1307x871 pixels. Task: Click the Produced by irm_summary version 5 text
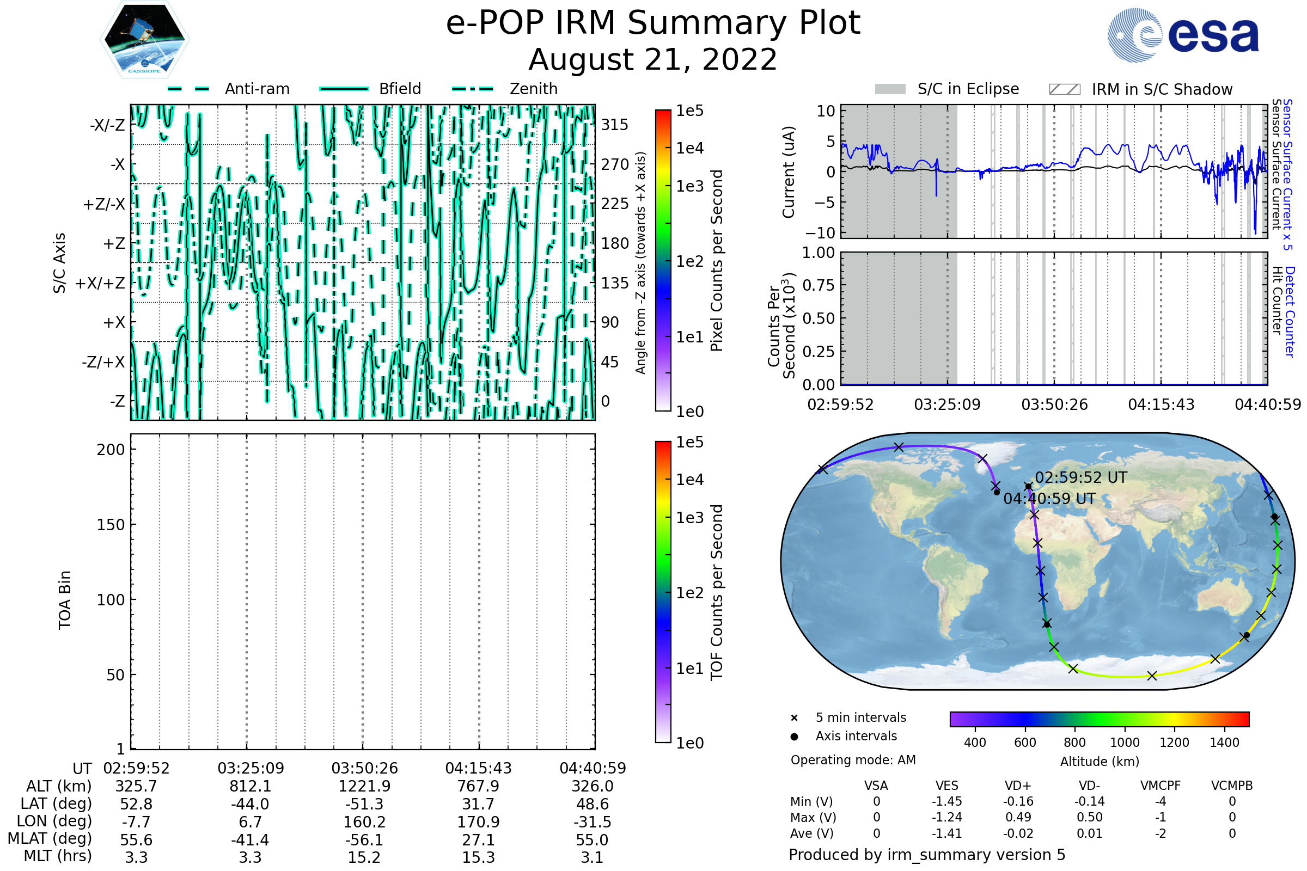pyautogui.click(x=927, y=854)
